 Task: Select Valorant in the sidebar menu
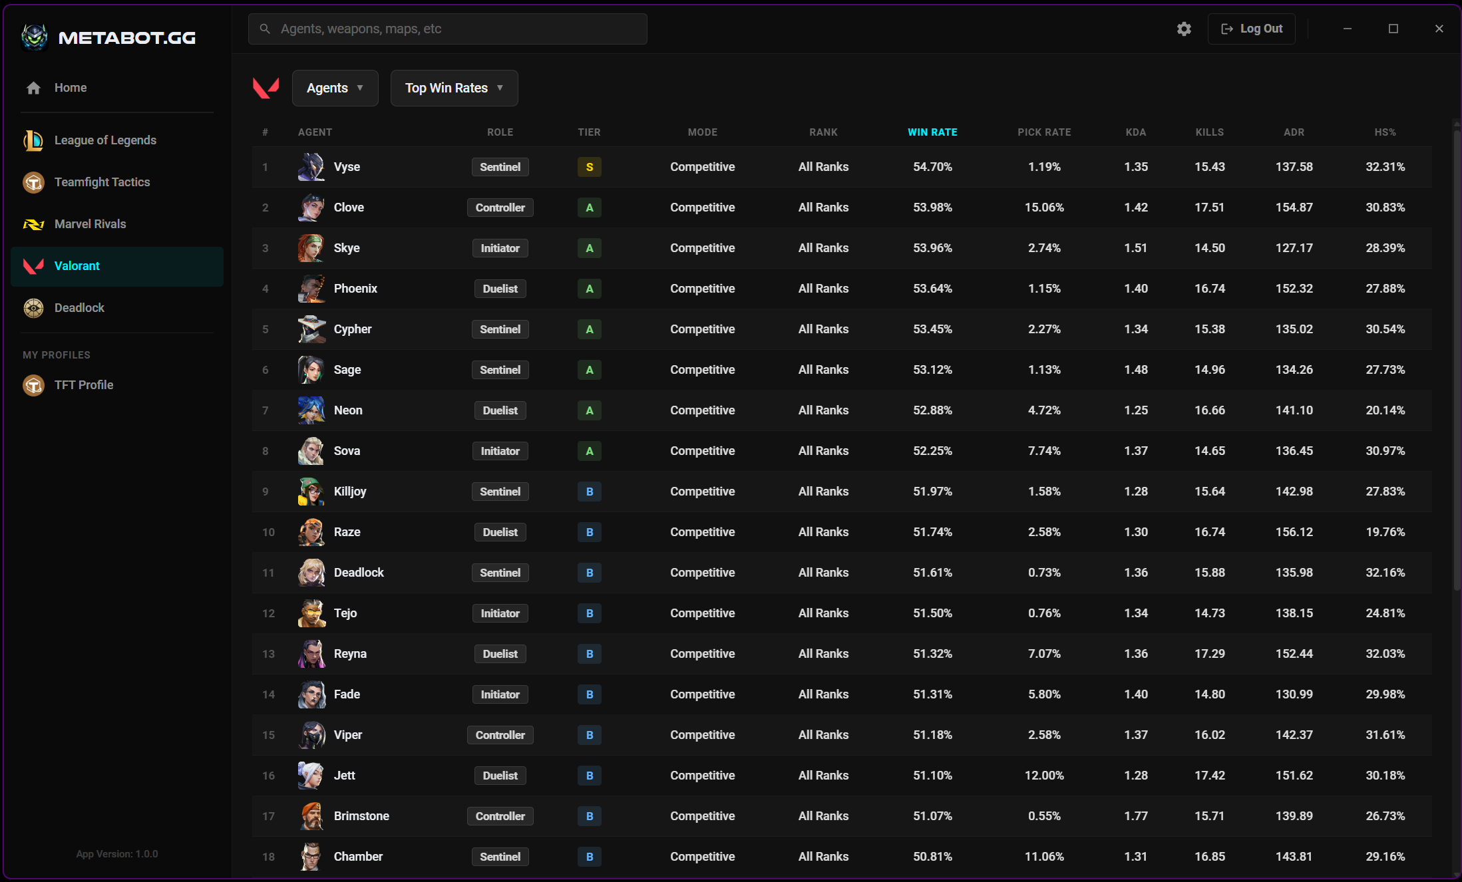117,266
